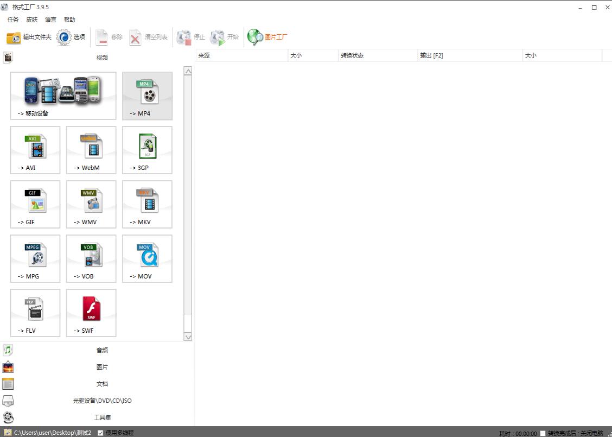Screen dimensions: 612x437
Task: Select the WMV conversion tile
Action: click(91, 204)
